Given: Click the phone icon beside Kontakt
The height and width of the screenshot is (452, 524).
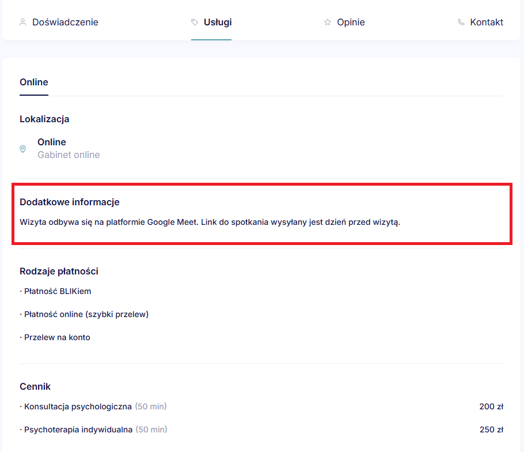Looking at the screenshot, I should [x=461, y=22].
